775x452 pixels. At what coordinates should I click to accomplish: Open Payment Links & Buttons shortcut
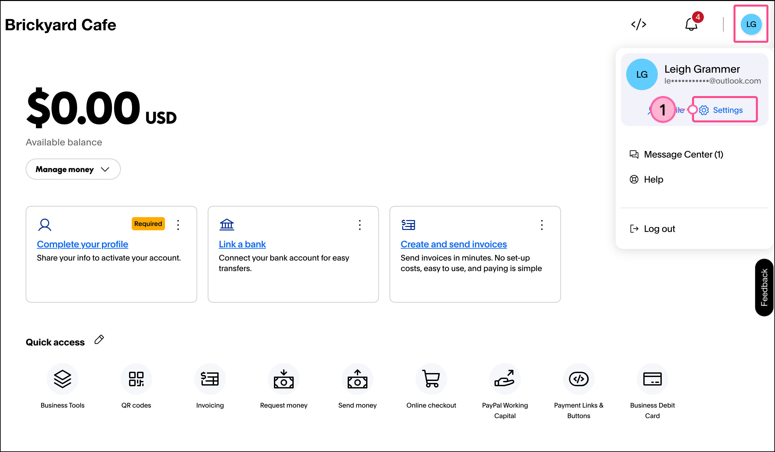[x=579, y=391]
